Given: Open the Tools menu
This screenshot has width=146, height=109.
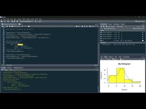Looking at the screenshot, I should click(36, 19).
